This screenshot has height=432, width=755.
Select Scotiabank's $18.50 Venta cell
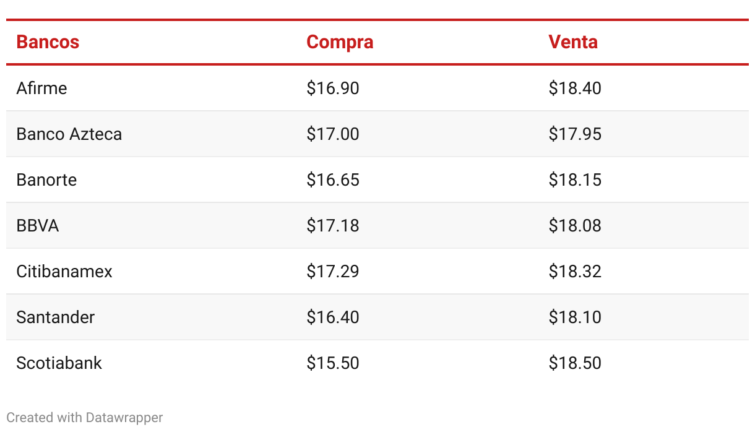point(575,363)
